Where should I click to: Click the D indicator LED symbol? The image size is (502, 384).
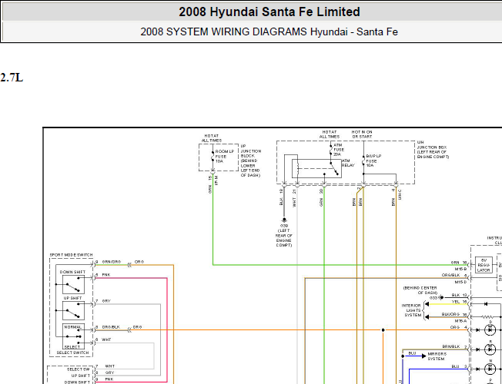(490, 330)
